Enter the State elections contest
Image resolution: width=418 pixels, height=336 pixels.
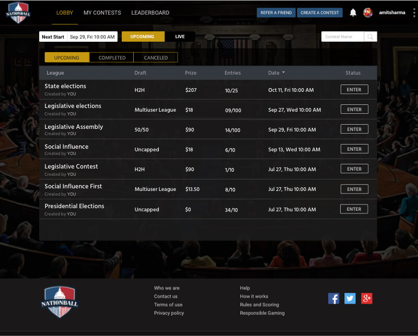[x=354, y=89]
